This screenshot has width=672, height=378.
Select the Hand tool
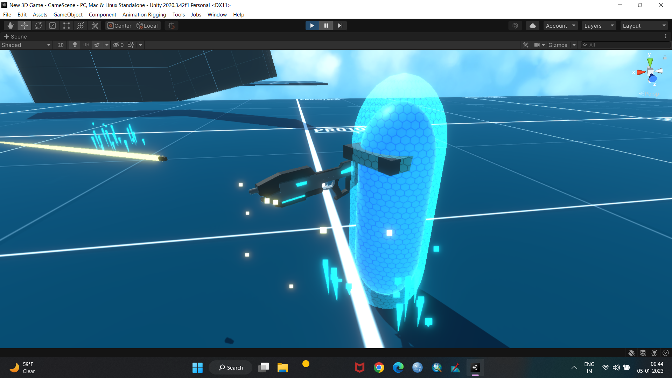point(10,26)
